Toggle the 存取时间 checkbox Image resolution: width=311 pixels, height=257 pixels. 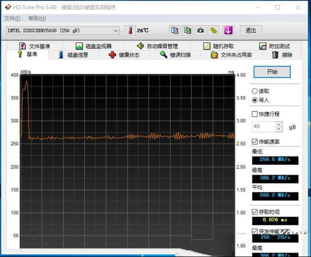click(255, 212)
